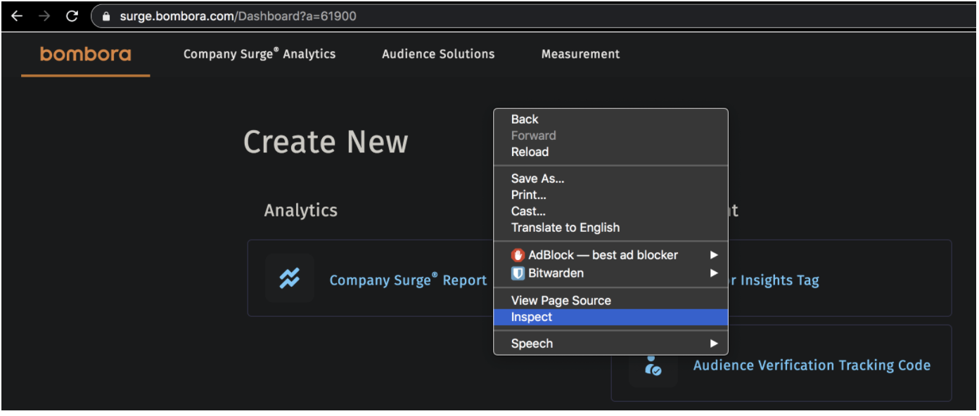Image resolution: width=979 pixels, height=416 pixels.
Task: Click the bombora logo
Action: click(85, 54)
